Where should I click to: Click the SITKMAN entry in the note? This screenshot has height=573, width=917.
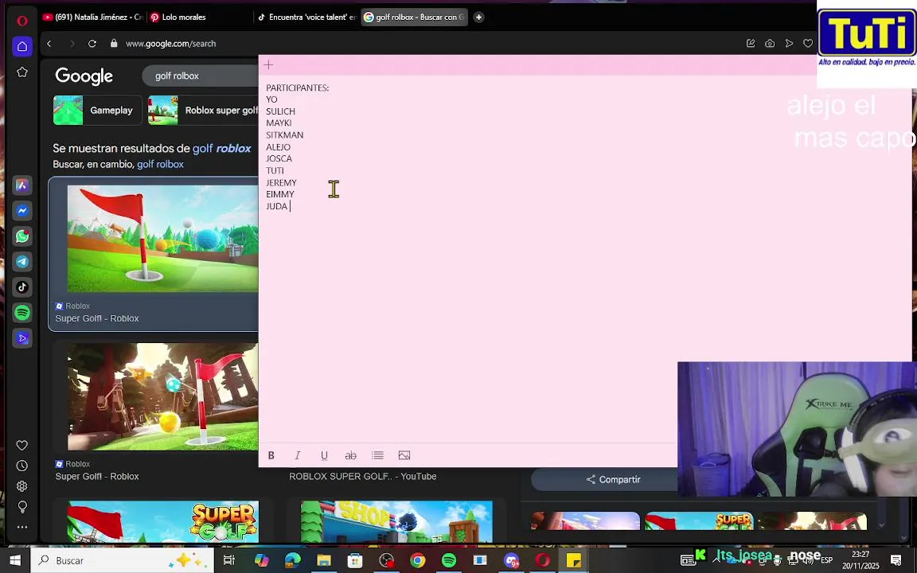285,135
